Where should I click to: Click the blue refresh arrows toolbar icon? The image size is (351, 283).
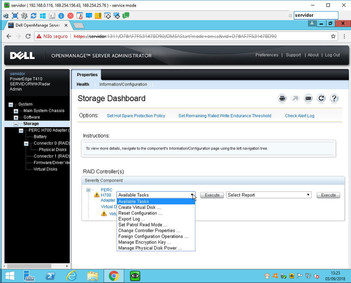coord(33,16)
